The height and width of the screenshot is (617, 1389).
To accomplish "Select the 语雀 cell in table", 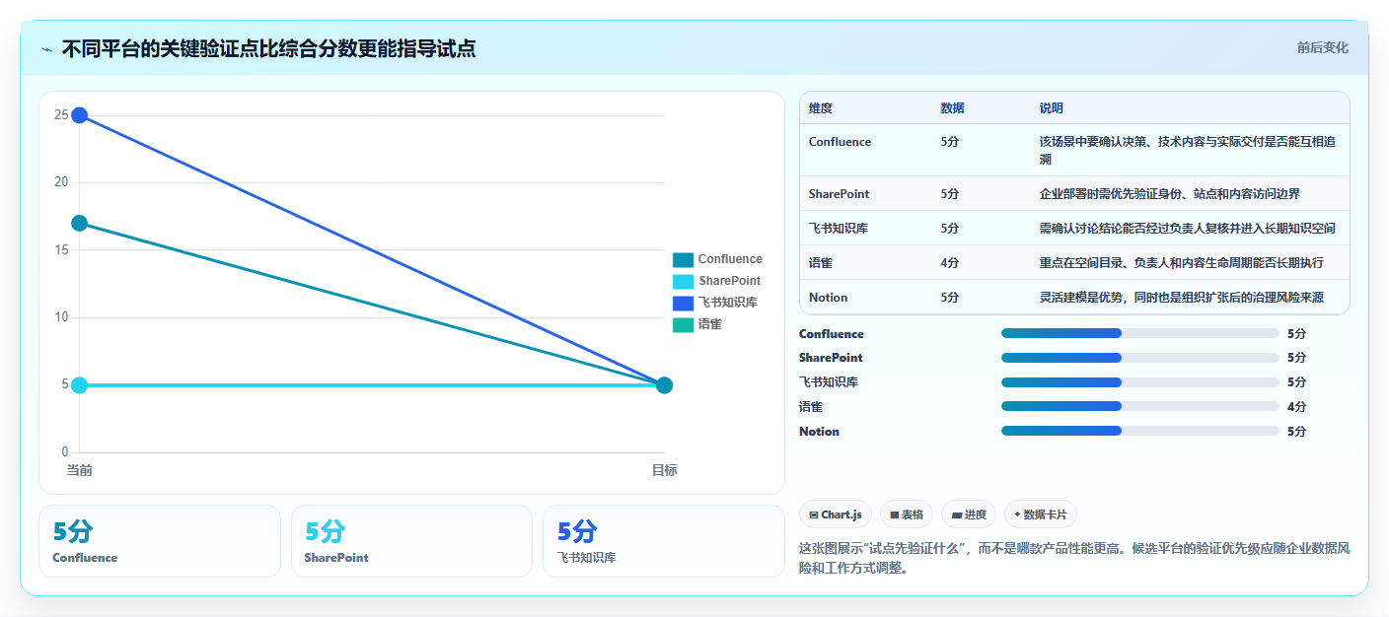I will (x=865, y=262).
